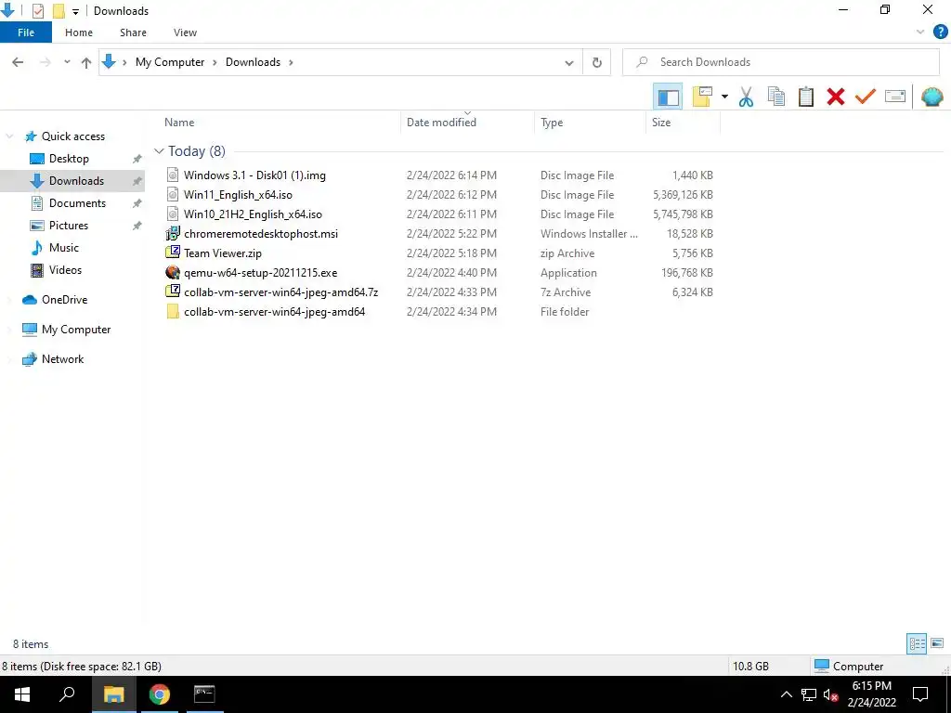Collapse the Today (8) group
Image resolution: width=951 pixels, height=713 pixels.
coord(159,151)
